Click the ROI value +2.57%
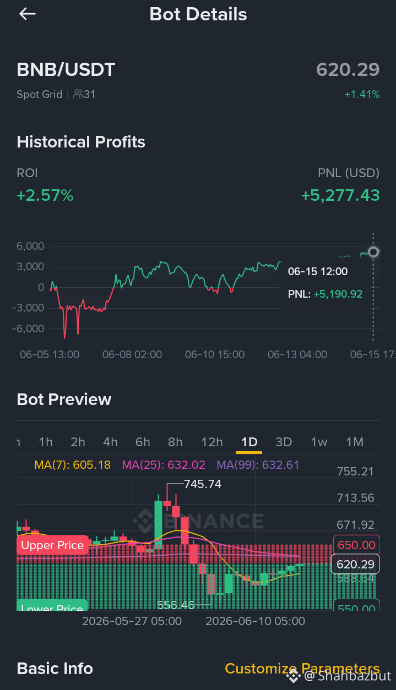Viewport: 396px width, 690px height. point(45,195)
